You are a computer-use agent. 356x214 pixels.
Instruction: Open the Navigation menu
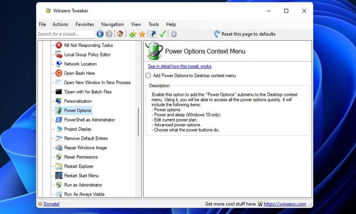click(112, 24)
